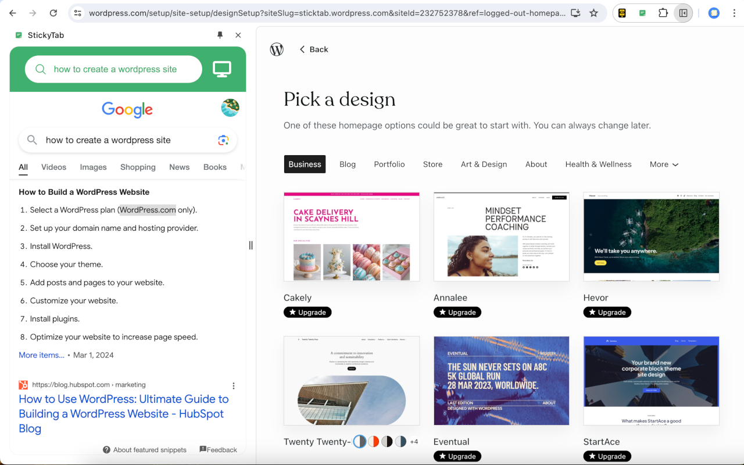Open the Chrome profile avatar
This screenshot has height=465, width=744.
714,13
